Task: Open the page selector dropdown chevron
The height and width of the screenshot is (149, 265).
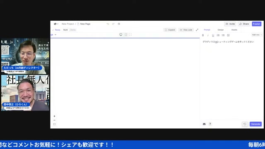Action: click(55, 35)
